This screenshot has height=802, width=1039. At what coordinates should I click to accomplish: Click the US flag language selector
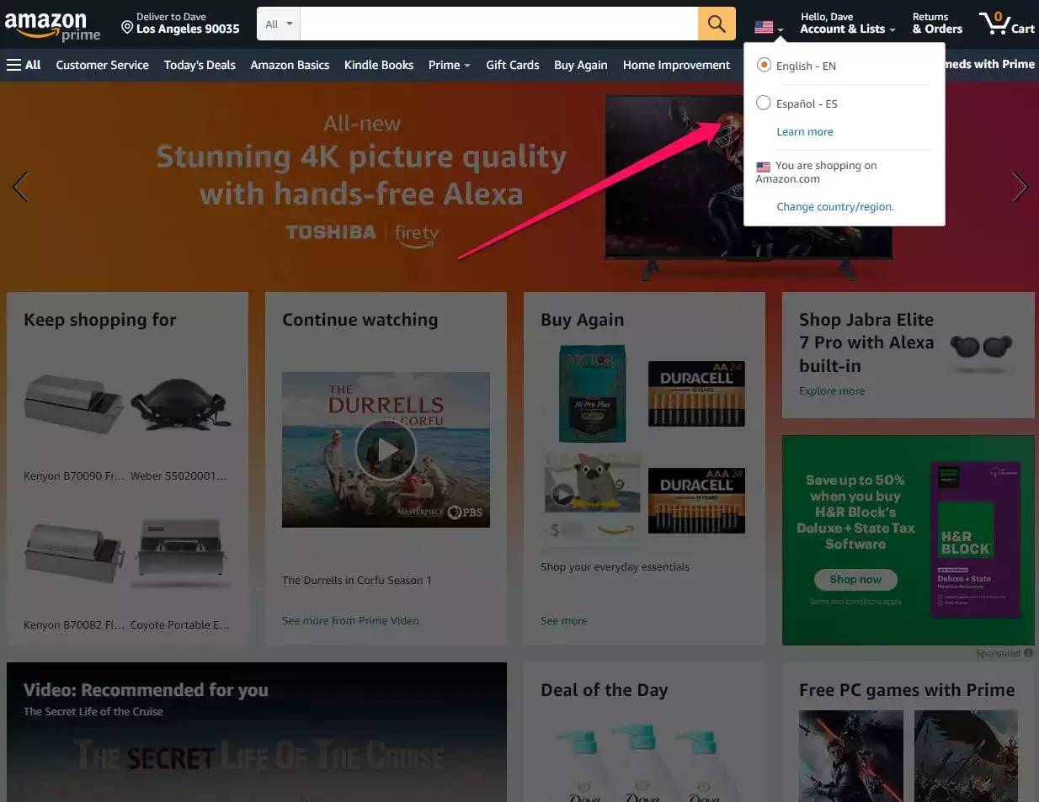pyautogui.click(x=768, y=28)
